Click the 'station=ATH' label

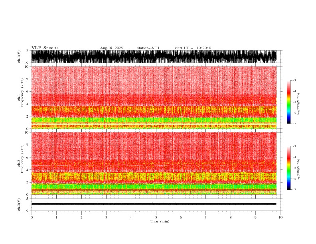[x=148, y=48]
